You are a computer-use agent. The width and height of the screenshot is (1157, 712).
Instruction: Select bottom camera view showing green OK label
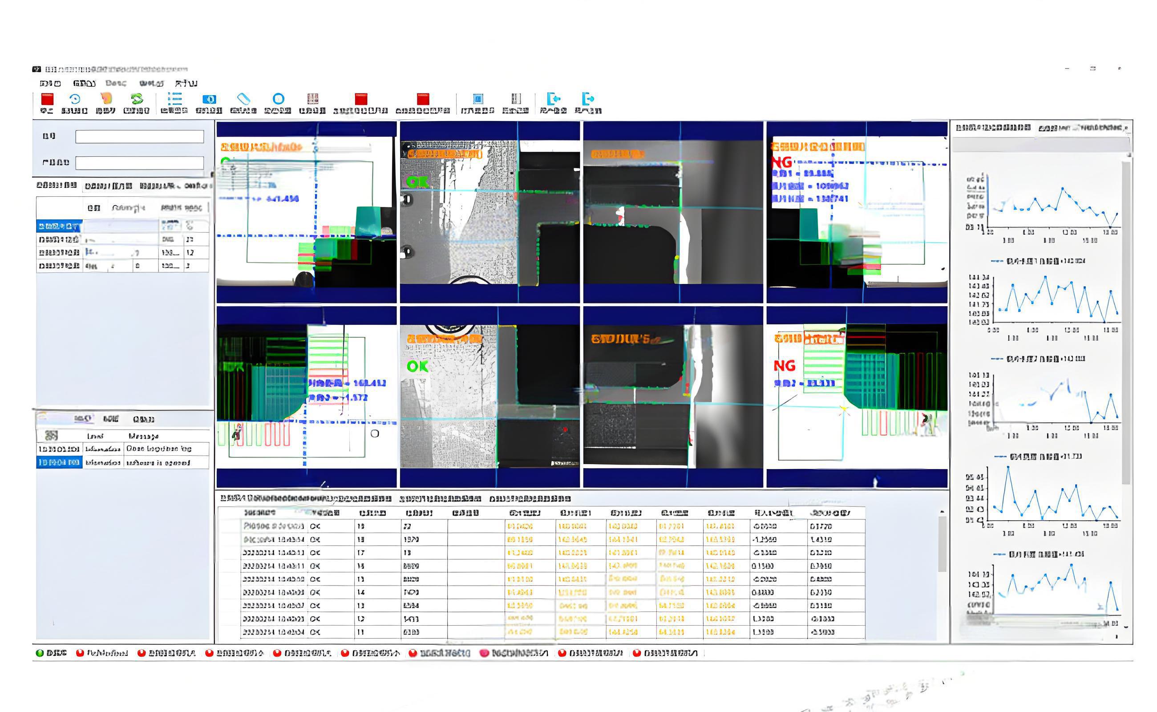tap(490, 396)
